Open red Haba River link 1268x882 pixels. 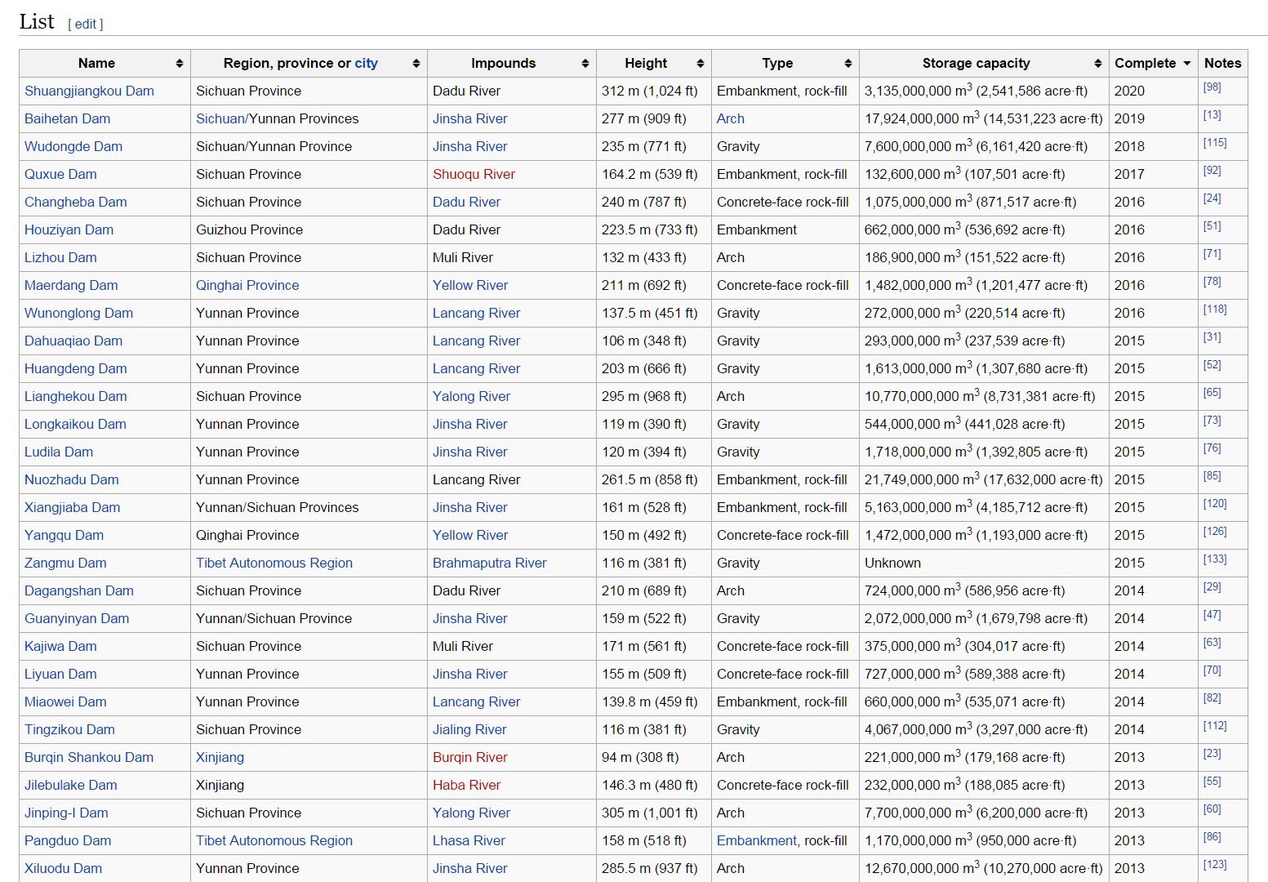click(x=466, y=786)
